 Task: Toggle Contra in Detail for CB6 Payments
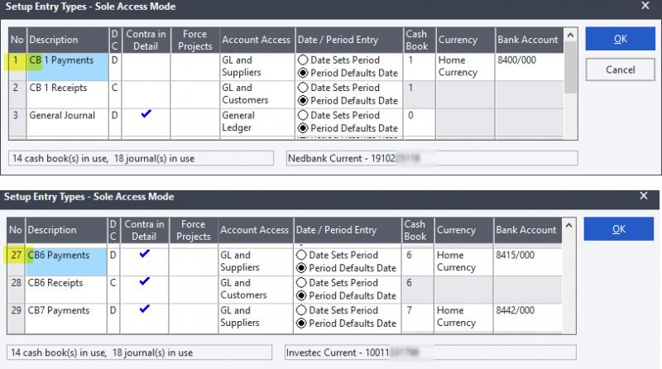[x=146, y=256]
